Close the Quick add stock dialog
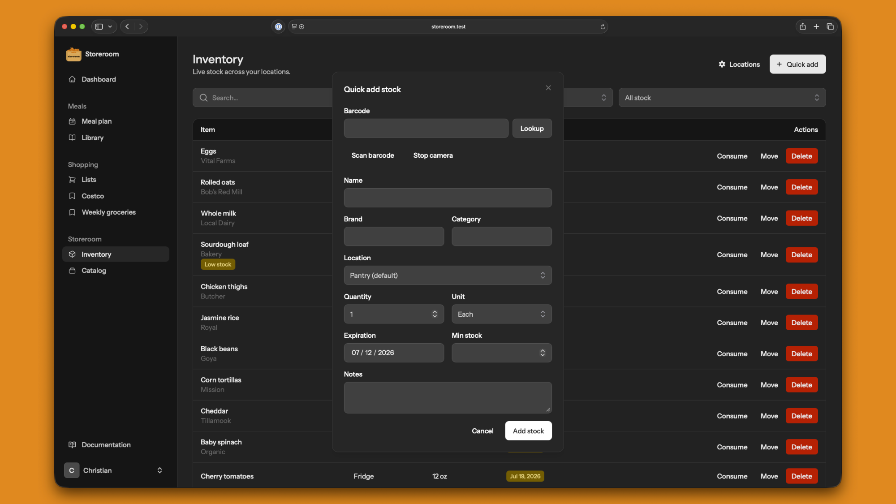The width and height of the screenshot is (896, 504). click(548, 88)
